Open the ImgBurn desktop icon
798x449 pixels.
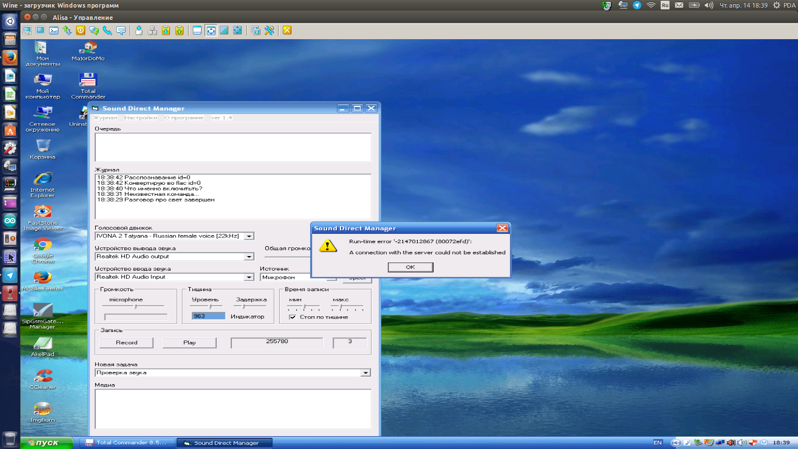[42, 409]
